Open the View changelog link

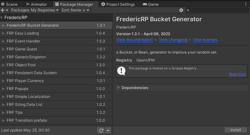(173, 40)
